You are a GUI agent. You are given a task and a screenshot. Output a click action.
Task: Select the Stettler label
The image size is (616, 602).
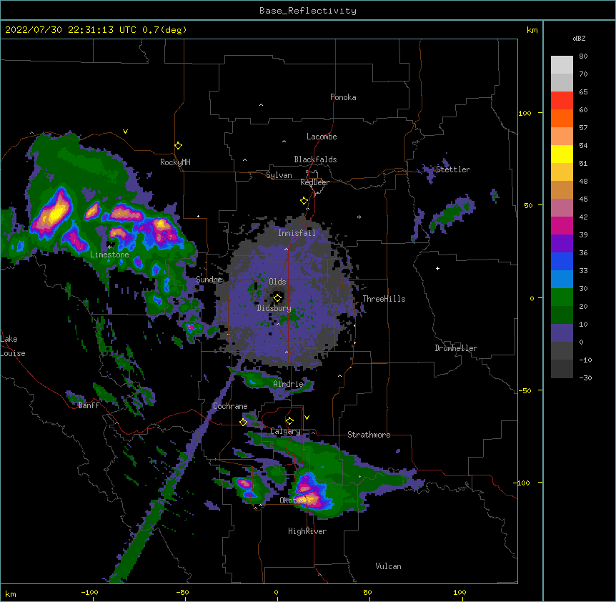[452, 169]
